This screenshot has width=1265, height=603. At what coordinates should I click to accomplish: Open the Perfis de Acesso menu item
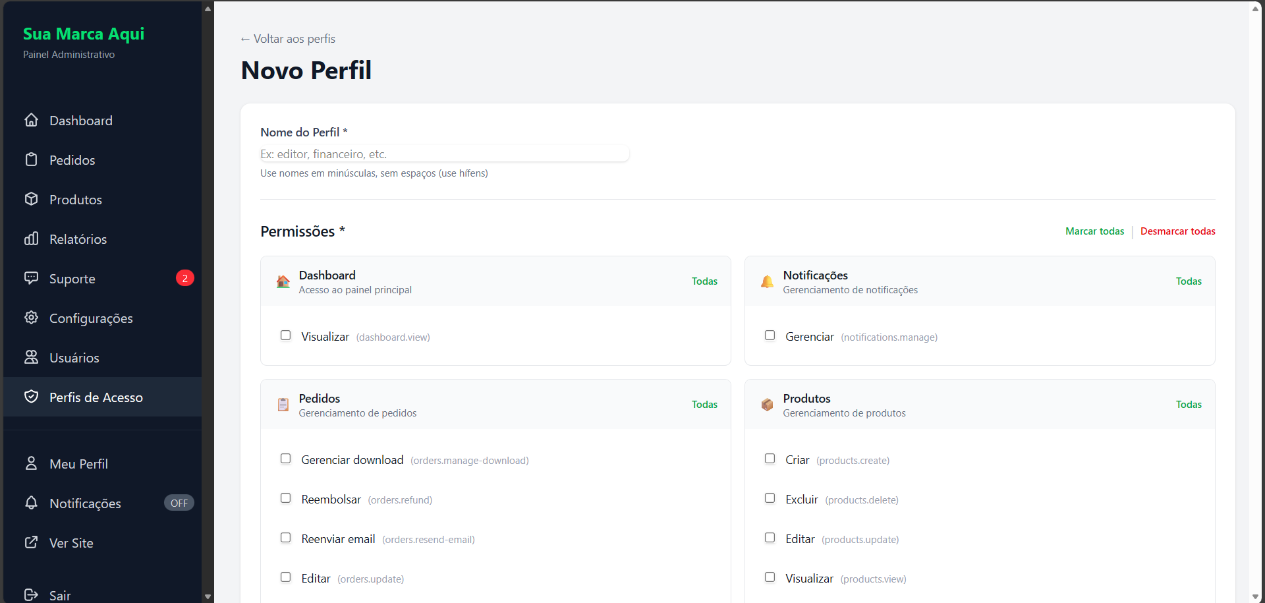coord(96,397)
